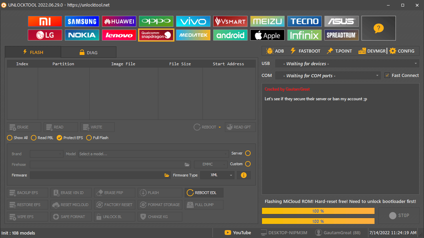
Task: Open the Firmware Type XML dropdown
Action: tap(217, 175)
